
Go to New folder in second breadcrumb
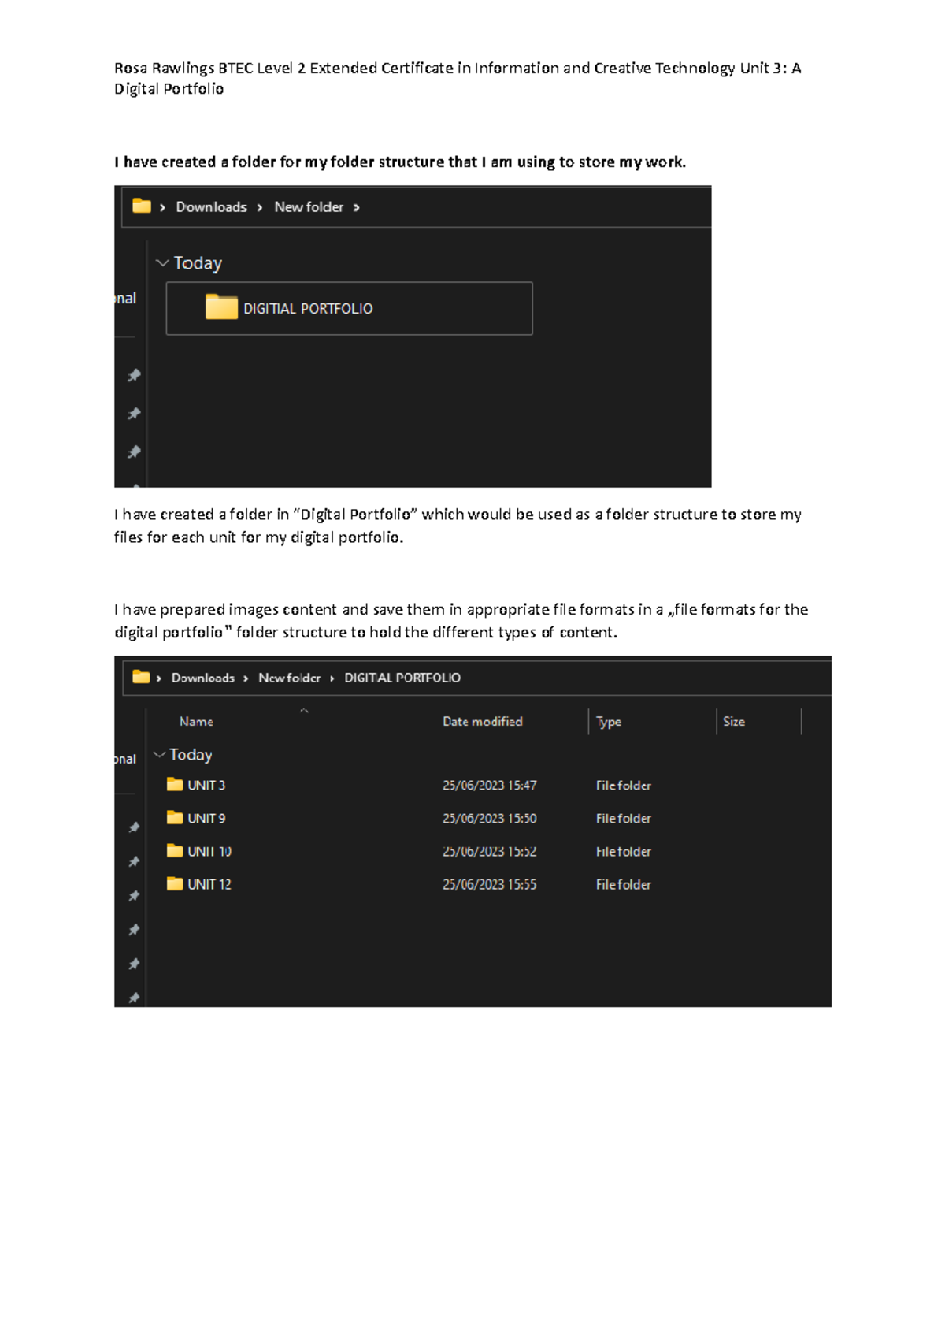[289, 678]
